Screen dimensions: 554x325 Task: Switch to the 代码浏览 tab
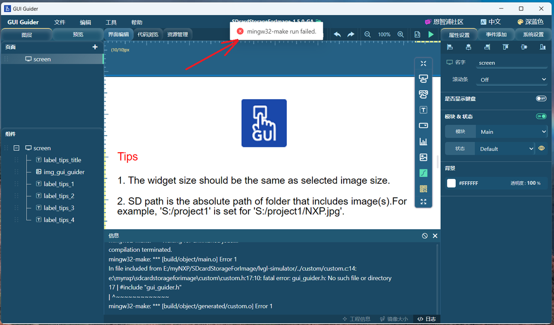(148, 34)
